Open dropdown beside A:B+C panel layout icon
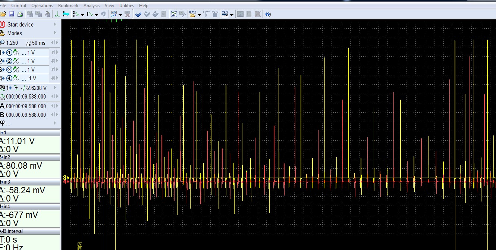This screenshot has height=250, width=496. click(232, 15)
